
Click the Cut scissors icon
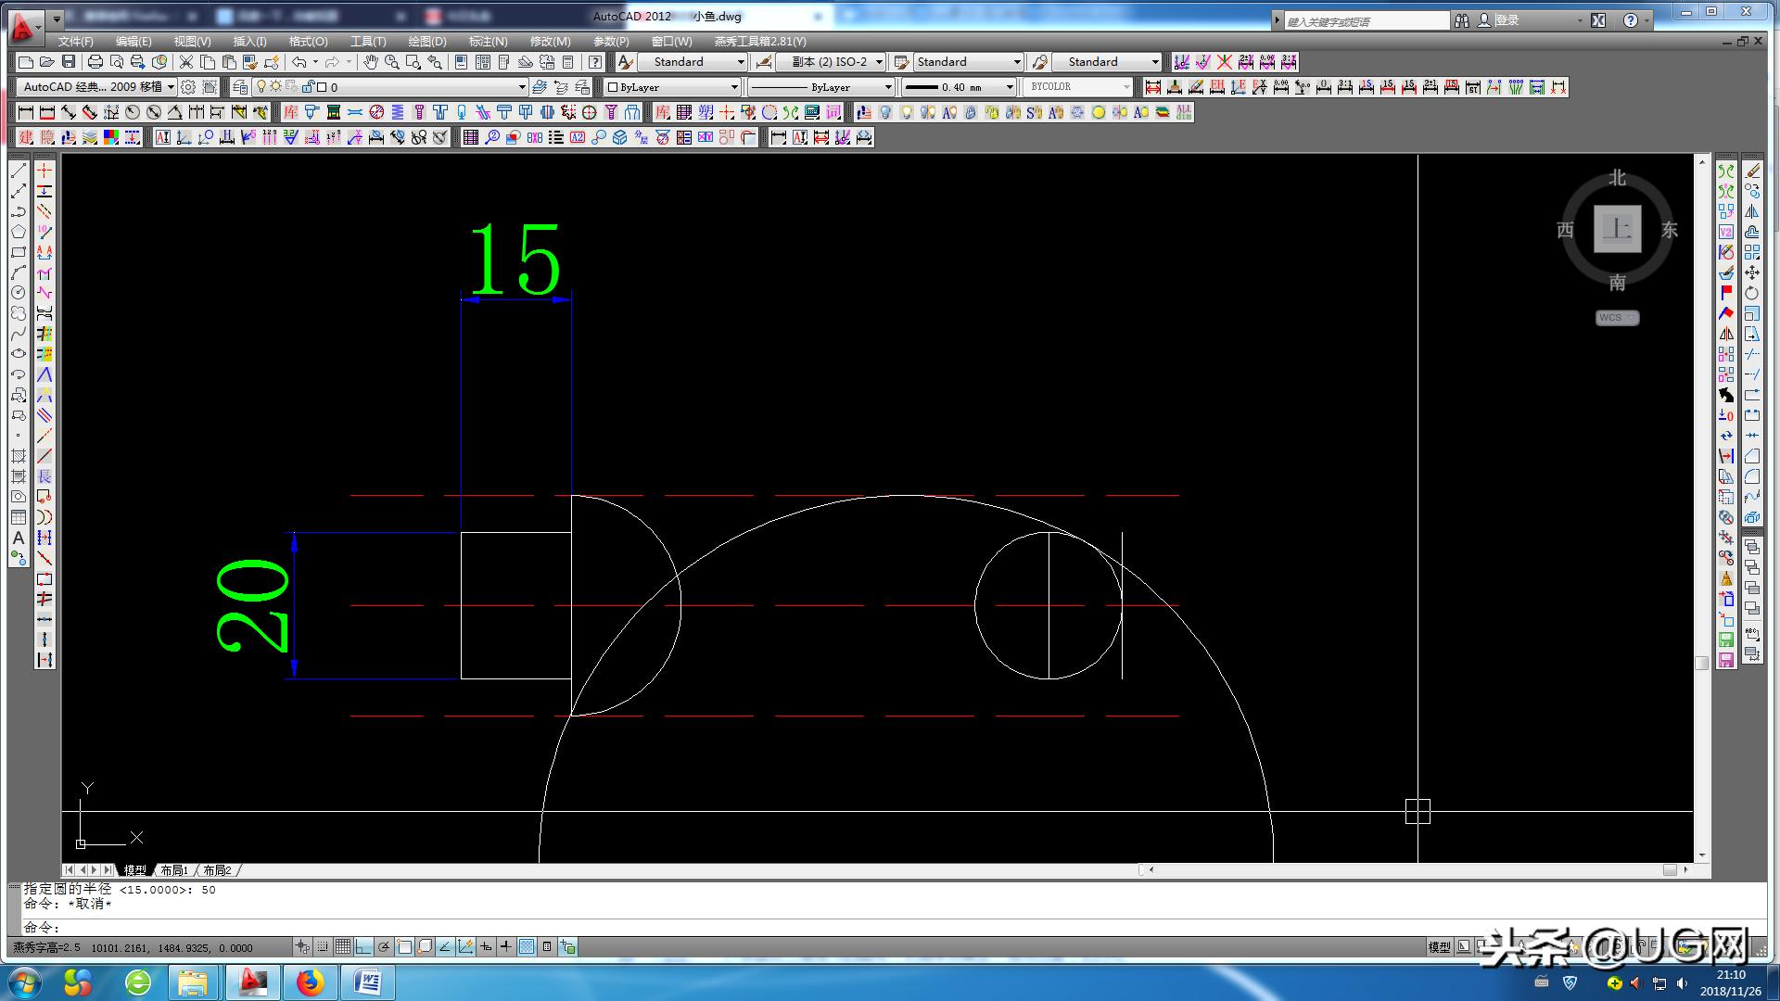pyautogui.click(x=186, y=62)
